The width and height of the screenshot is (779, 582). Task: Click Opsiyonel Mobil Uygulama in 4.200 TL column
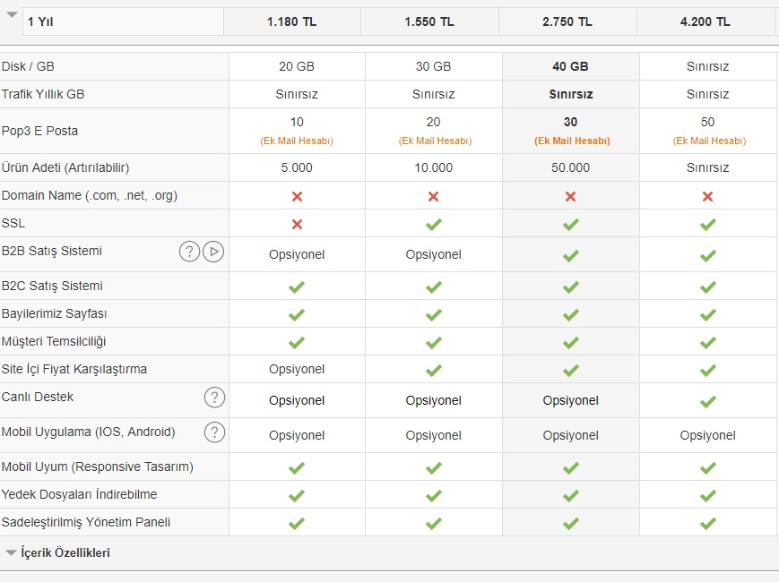[707, 435]
